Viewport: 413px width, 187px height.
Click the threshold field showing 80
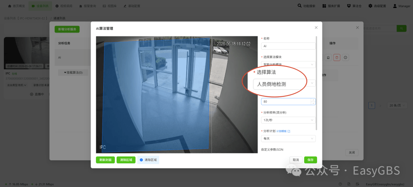click(286, 101)
